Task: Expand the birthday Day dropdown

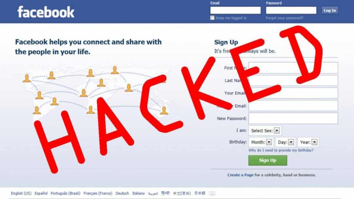Action: 286,142
